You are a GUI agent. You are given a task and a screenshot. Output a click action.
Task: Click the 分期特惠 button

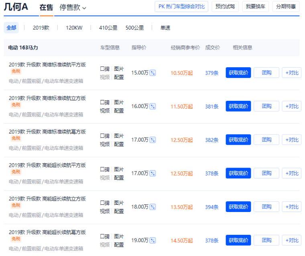tap(286, 6)
